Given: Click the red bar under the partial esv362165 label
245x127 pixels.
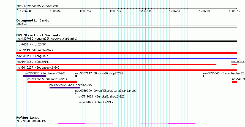Looking at the screenshot, I should coord(234,64).
